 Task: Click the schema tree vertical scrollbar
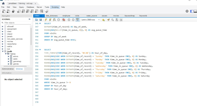(31, 36)
